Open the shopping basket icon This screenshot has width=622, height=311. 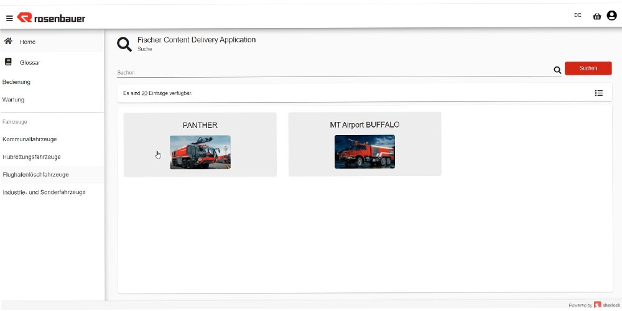(x=597, y=16)
